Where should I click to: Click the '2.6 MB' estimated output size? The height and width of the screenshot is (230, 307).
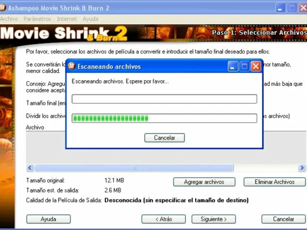(113, 190)
